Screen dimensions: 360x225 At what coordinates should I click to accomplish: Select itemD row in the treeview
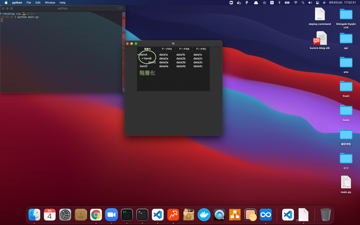[173, 66]
